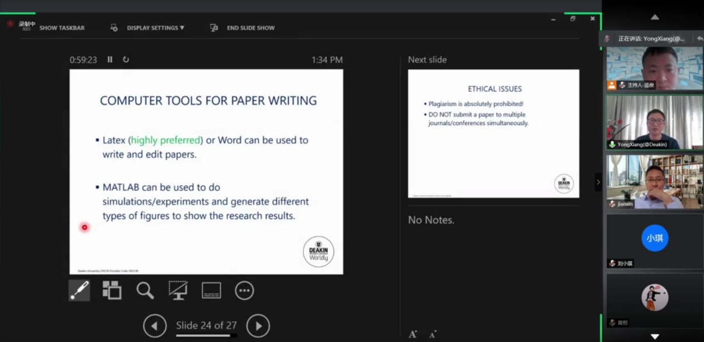Click bottom participant's muted microphone icon
The width and height of the screenshot is (704, 342).
[x=612, y=323]
